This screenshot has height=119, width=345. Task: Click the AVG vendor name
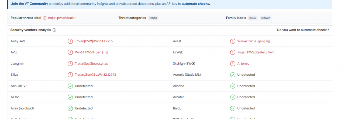coord(14,52)
